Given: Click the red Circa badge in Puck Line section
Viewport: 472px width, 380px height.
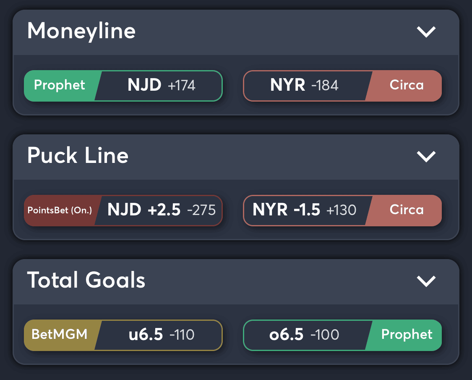Looking at the screenshot, I should click(x=406, y=210).
